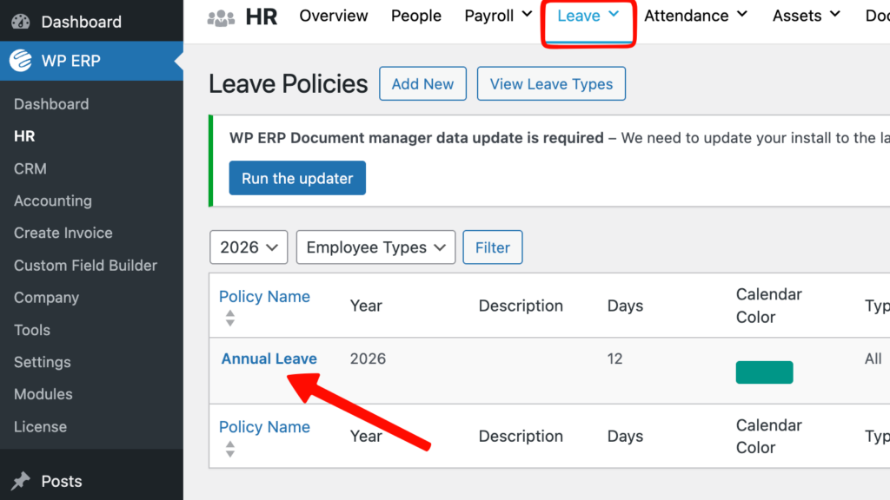
Task: Click the HR people group icon
Action: click(222, 16)
